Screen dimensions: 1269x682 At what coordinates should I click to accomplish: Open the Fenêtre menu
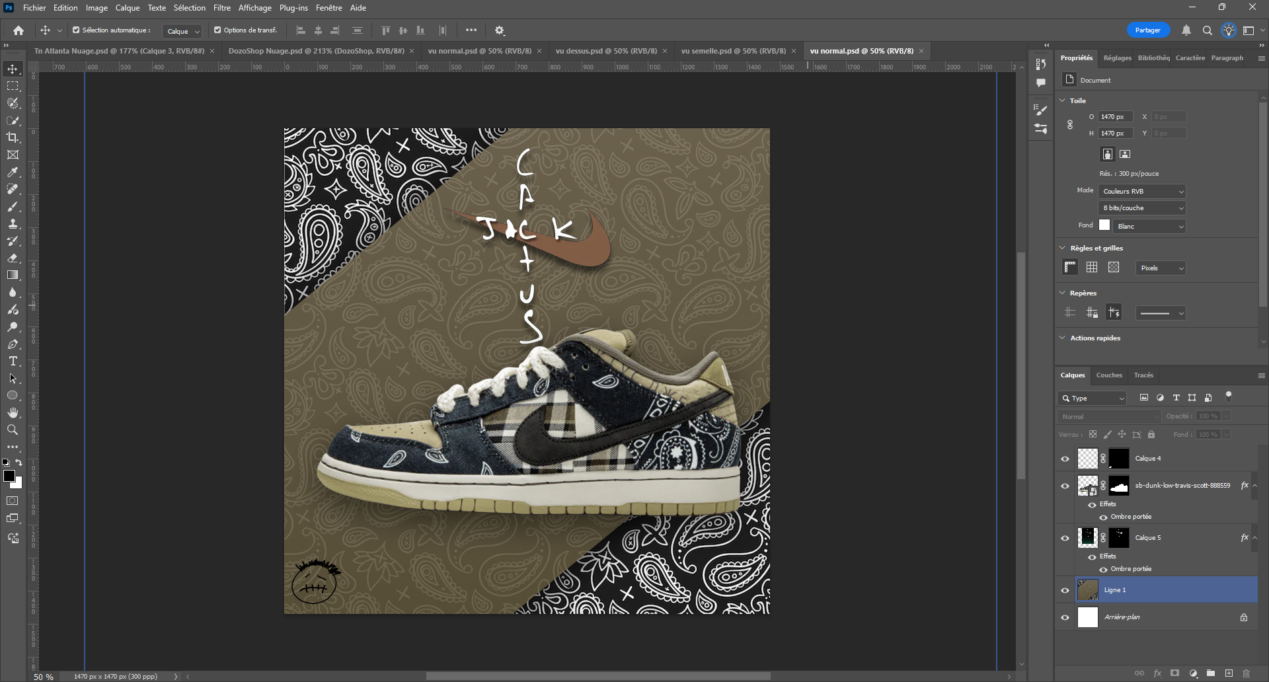tap(329, 8)
